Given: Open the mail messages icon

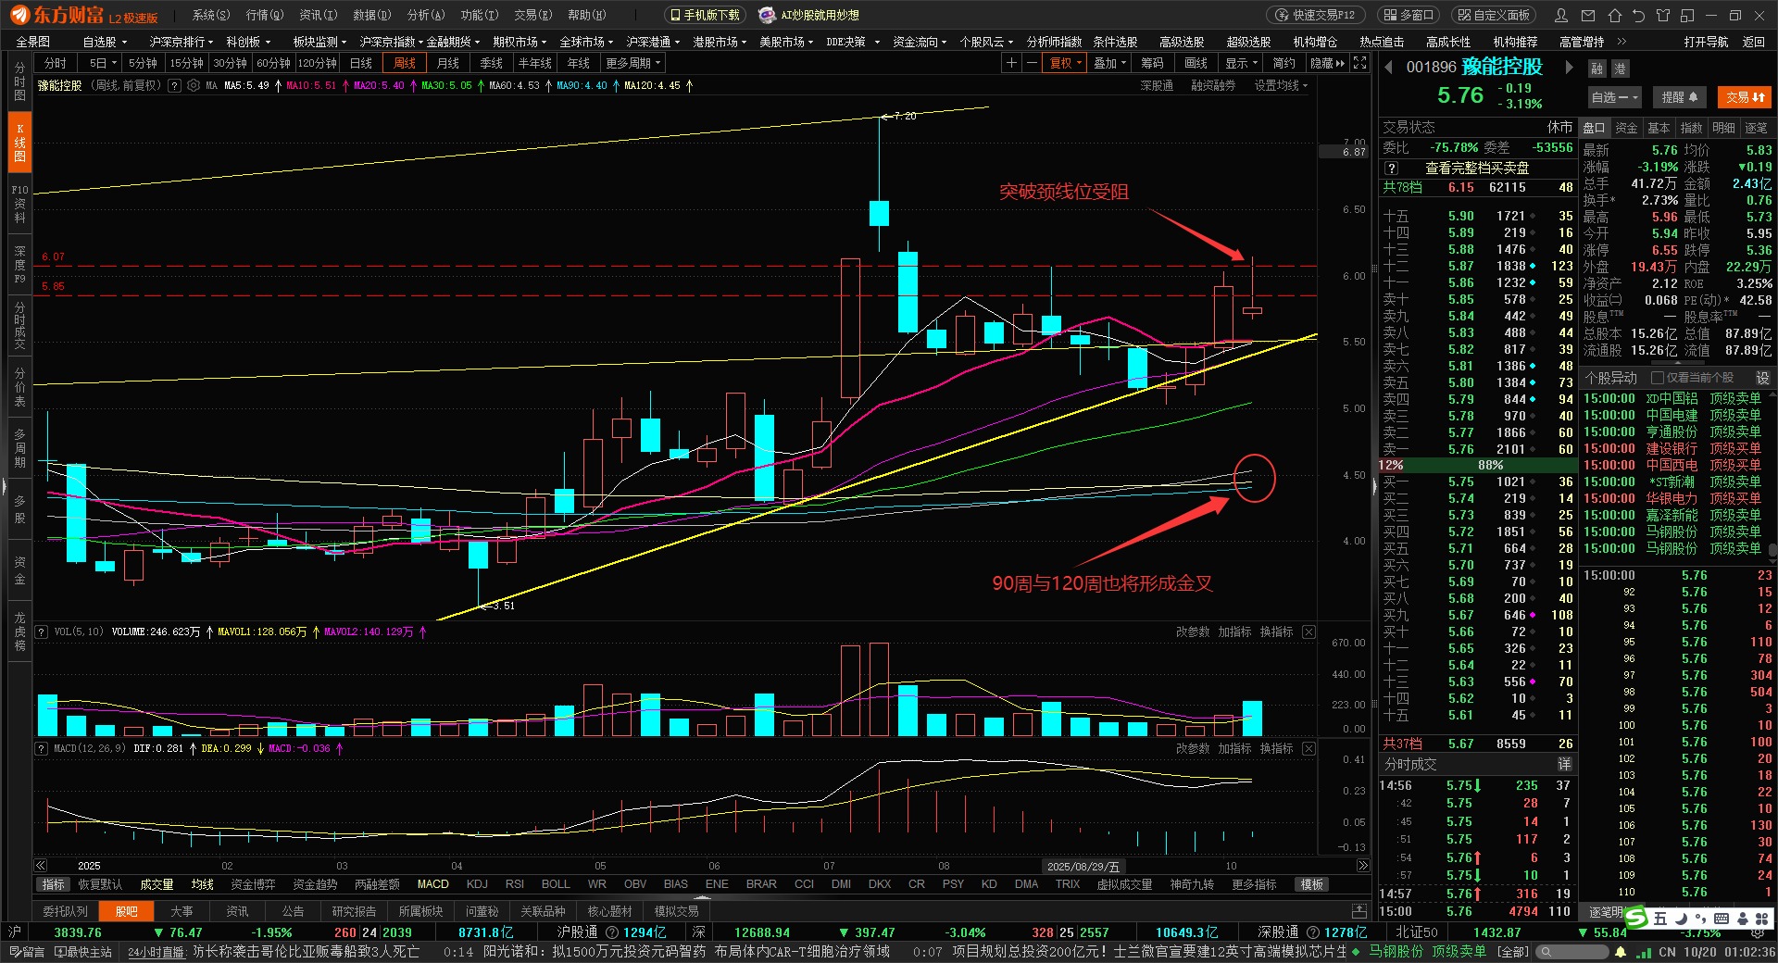Looking at the screenshot, I should [x=1588, y=15].
